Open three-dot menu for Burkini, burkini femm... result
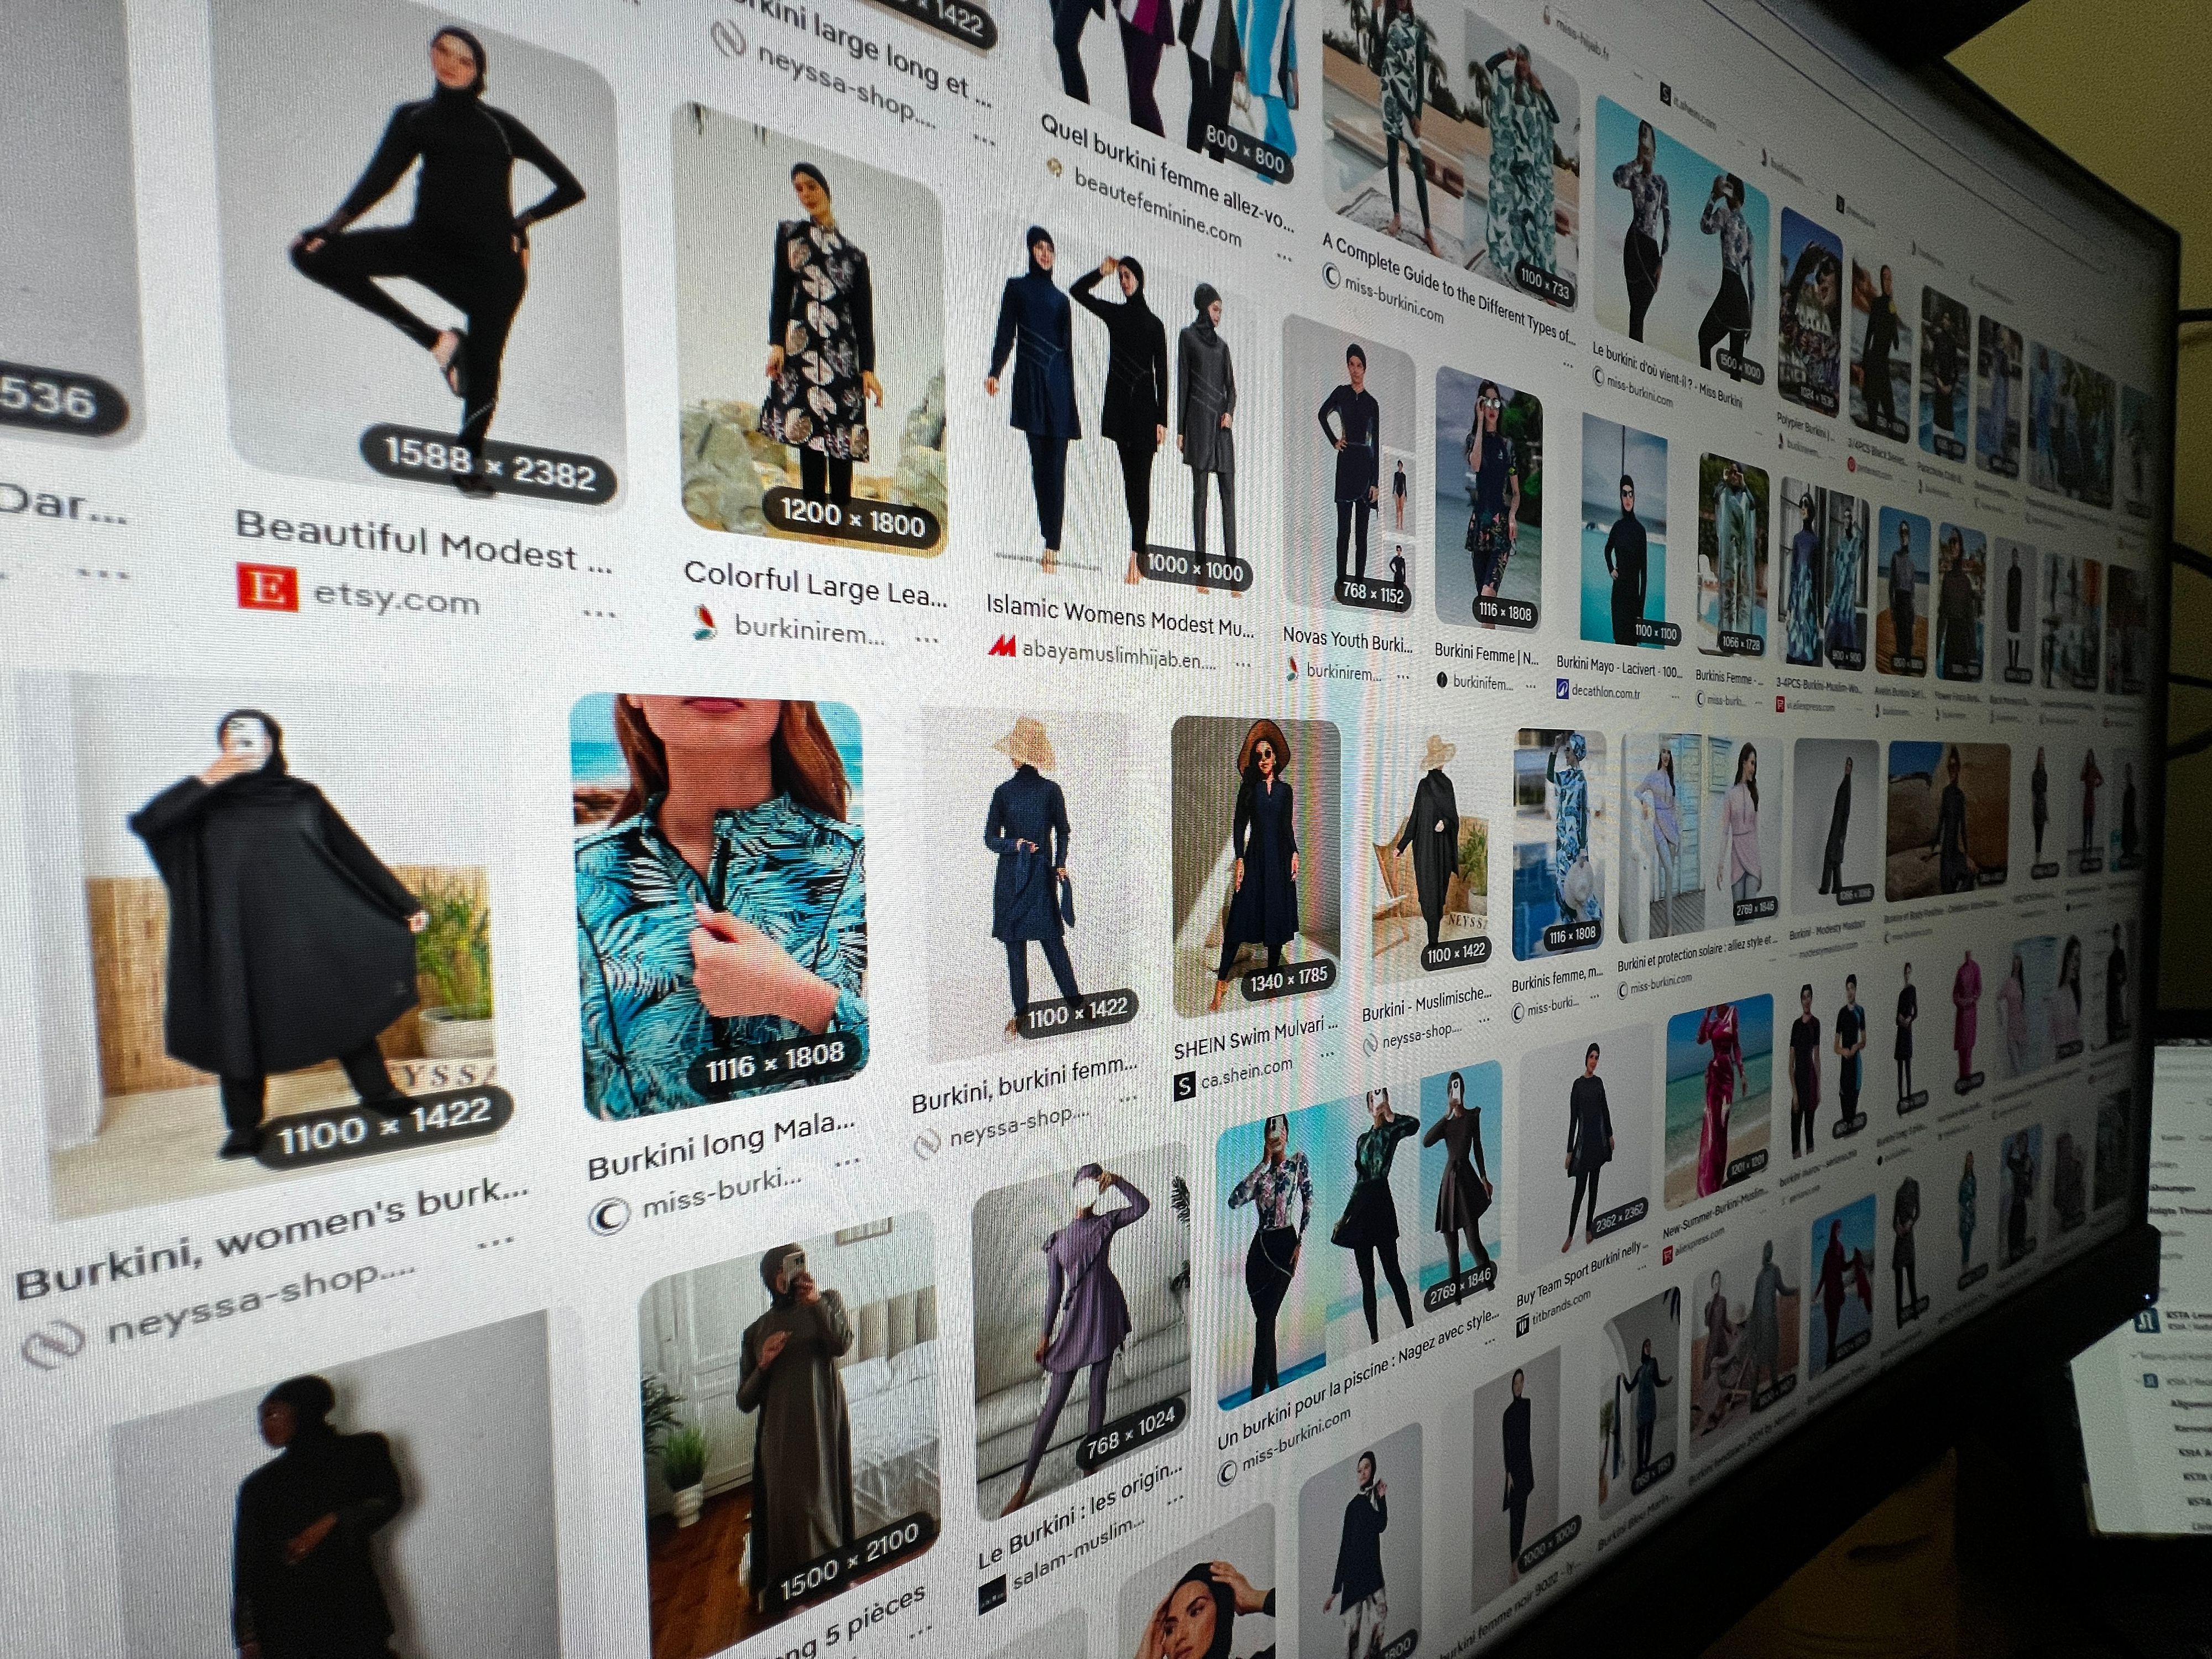This screenshot has height=1659, width=2212. click(x=1129, y=1098)
